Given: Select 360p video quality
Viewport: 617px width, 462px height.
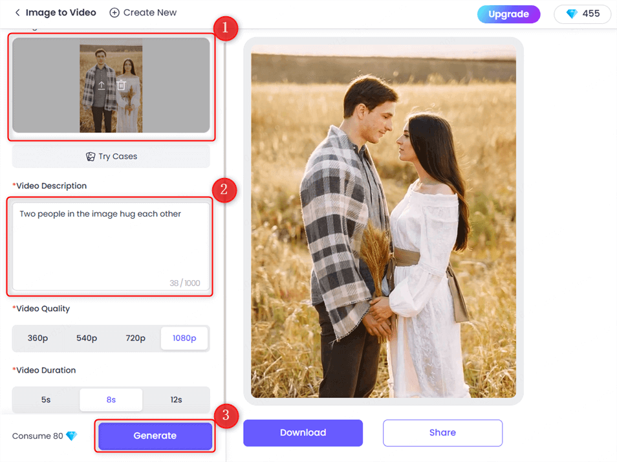Looking at the screenshot, I should (x=38, y=338).
